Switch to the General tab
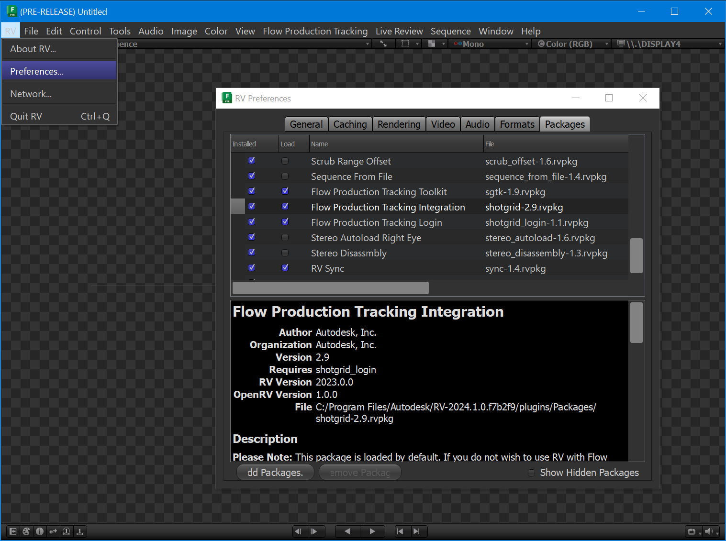Screen dimensions: 726x541 [306, 124]
